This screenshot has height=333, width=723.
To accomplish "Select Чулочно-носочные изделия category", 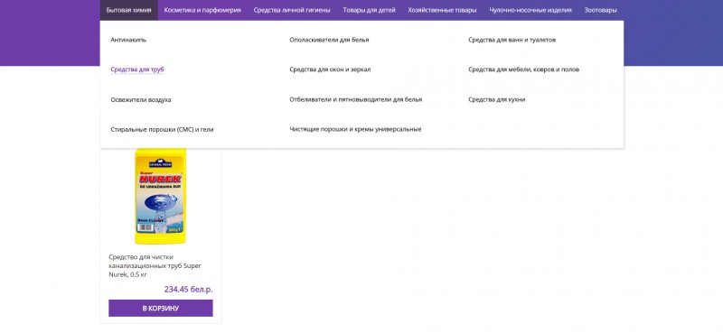I will (531, 10).
